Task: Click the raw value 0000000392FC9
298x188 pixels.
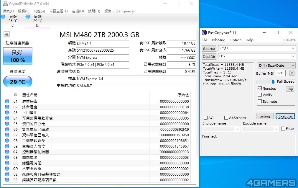Action: [174, 129]
